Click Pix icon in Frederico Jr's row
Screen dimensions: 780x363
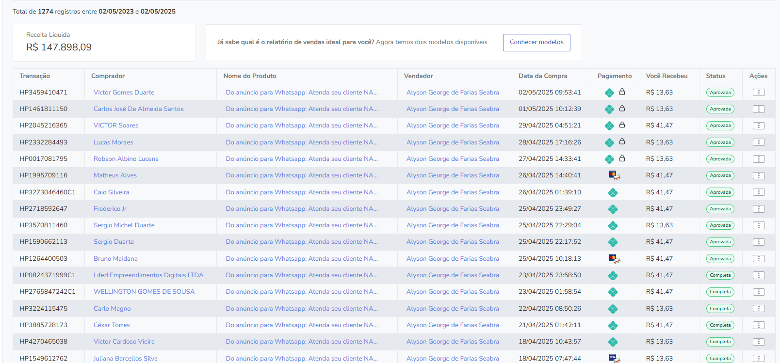click(613, 209)
